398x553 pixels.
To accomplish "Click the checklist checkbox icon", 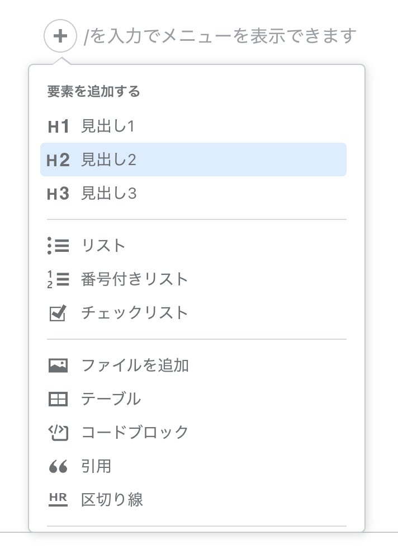I will pos(58,313).
